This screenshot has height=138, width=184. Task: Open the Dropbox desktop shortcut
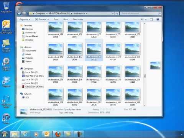[6, 82]
